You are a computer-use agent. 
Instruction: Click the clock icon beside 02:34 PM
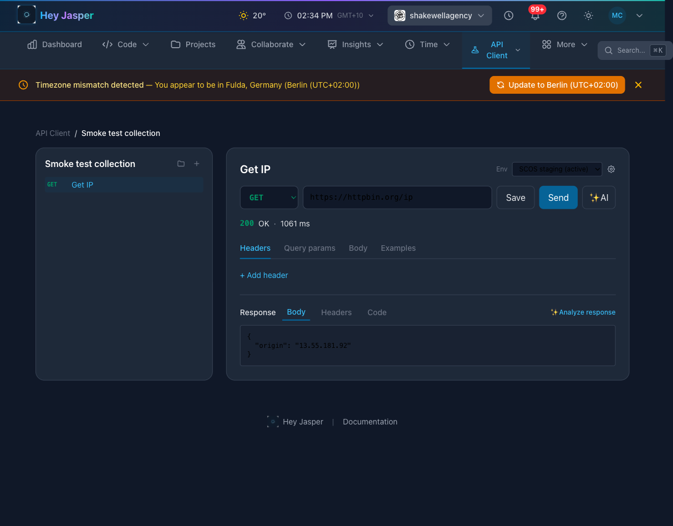288,16
